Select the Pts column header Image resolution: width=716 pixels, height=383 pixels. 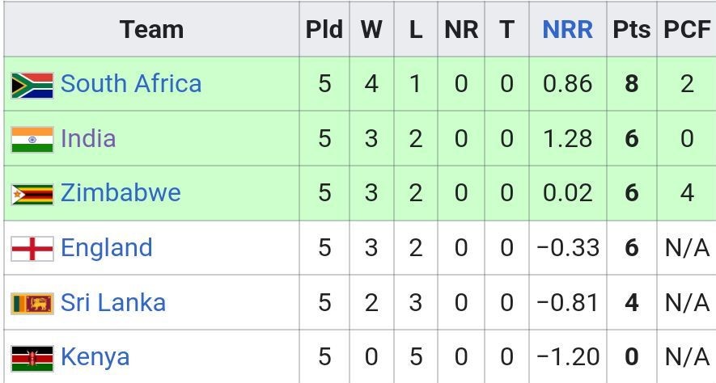[632, 29]
